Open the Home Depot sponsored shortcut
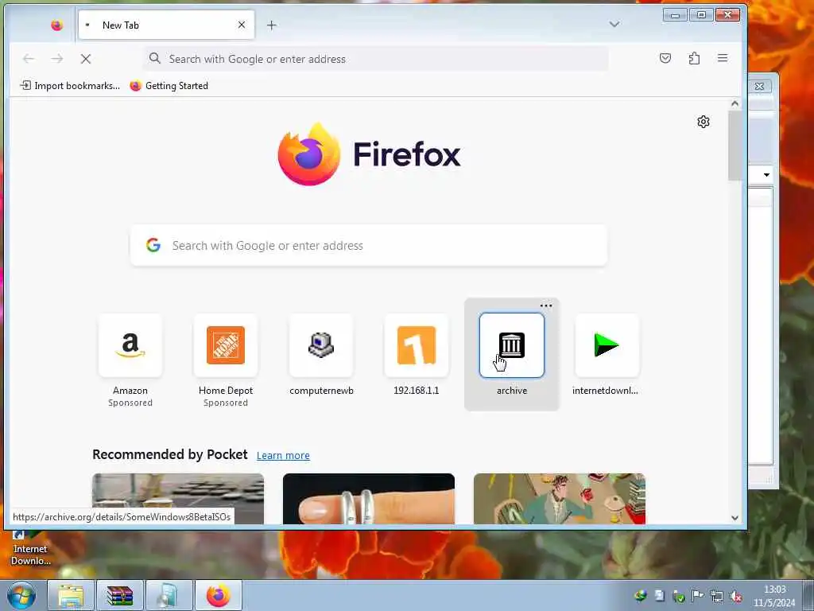 [x=225, y=345]
